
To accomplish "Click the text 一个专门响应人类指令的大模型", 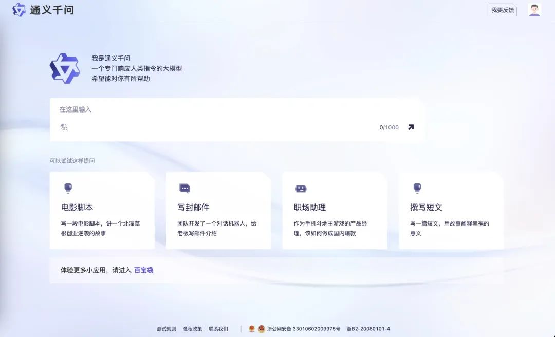I will [137, 68].
